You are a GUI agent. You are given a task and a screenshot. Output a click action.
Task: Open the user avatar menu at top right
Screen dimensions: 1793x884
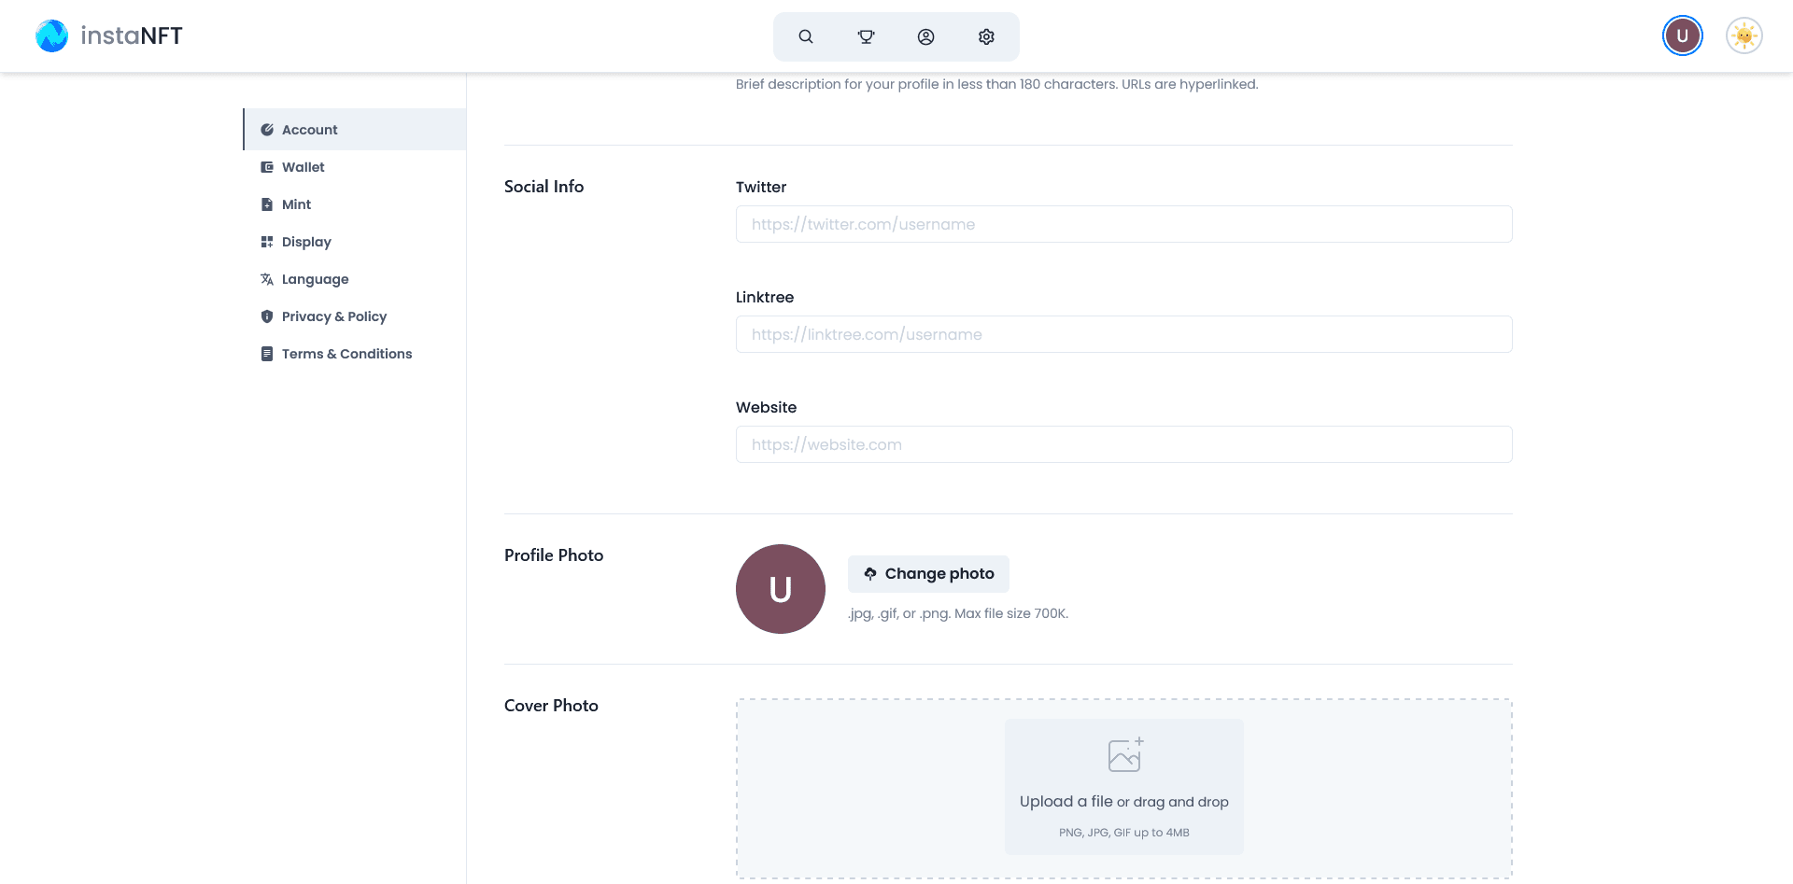click(1682, 36)
